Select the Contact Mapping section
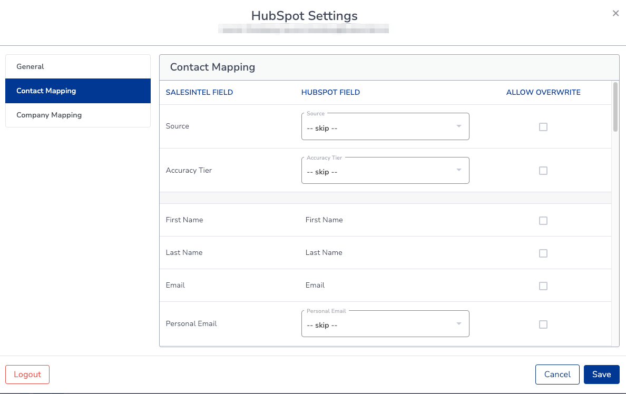This screenshot has width=626, height=394. coord(78,91)
